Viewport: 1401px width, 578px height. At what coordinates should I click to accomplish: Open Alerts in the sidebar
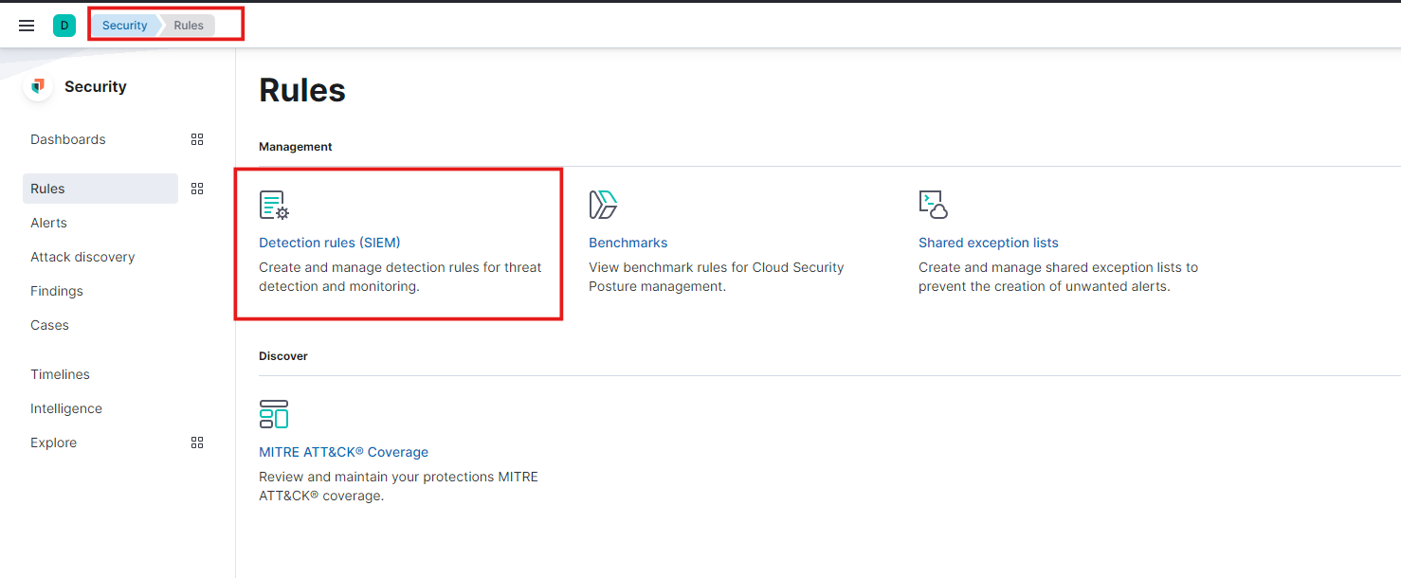[48, 223]
